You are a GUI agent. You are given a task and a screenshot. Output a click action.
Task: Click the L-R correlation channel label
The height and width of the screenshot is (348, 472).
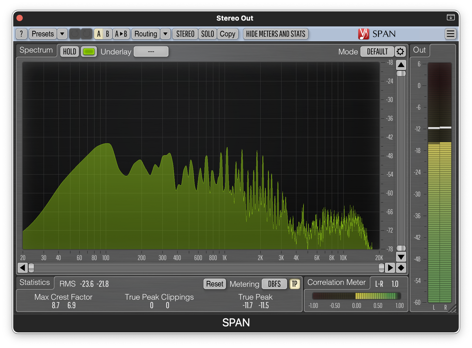coord(379,284)
